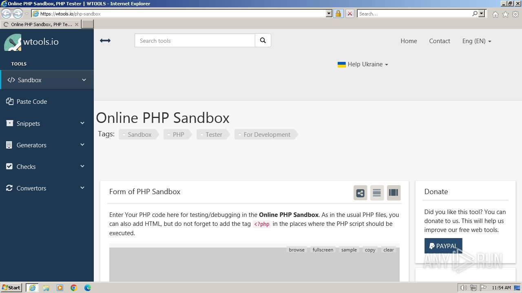Expand the Convertors sidebar section
522x293 pixels.
click(82, 188)
